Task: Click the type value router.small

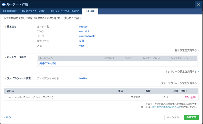Action: tap(87, 36)
